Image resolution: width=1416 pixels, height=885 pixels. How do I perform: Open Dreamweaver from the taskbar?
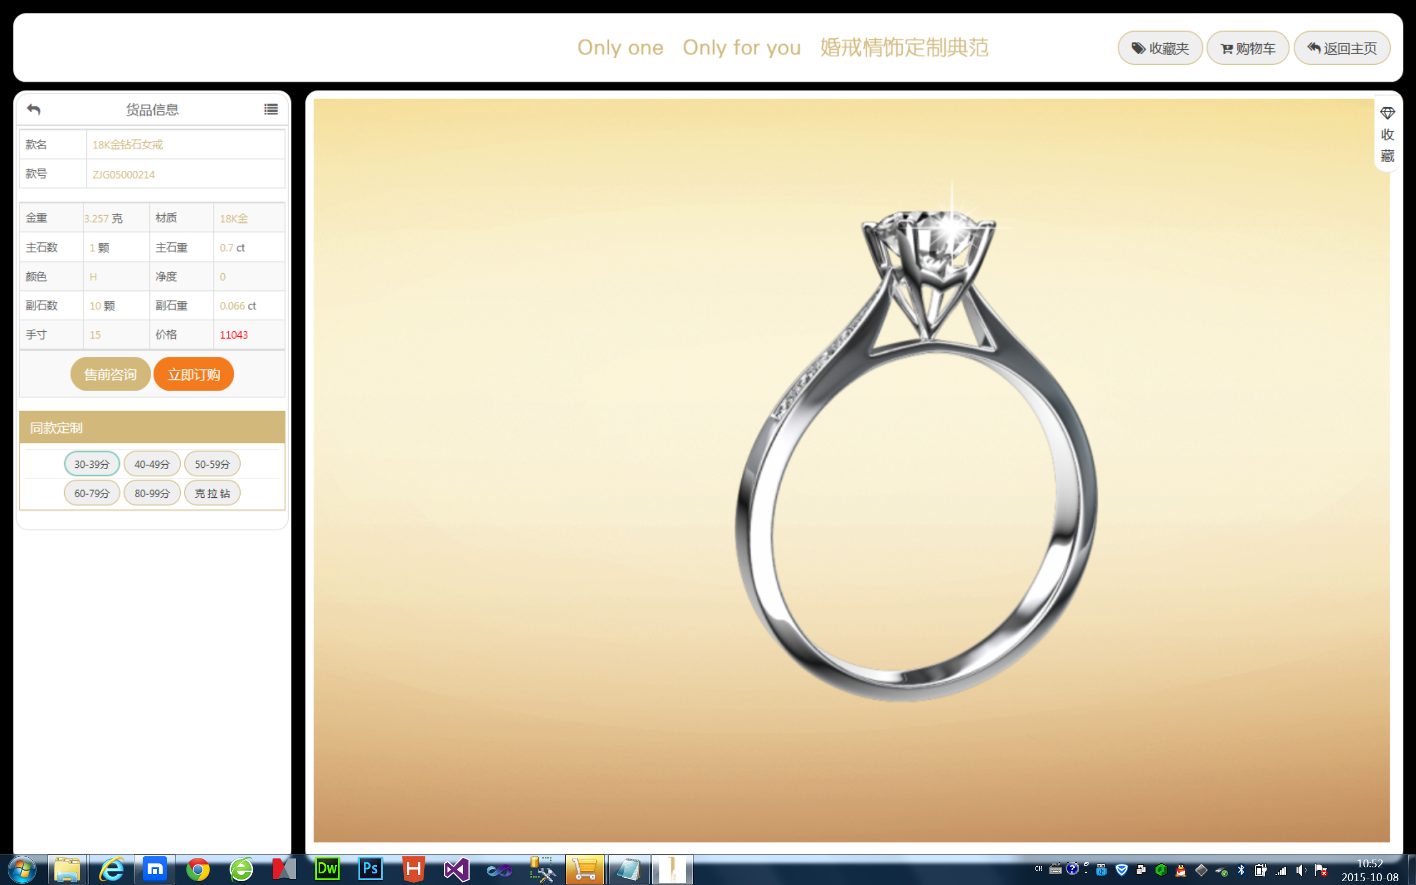327,869
